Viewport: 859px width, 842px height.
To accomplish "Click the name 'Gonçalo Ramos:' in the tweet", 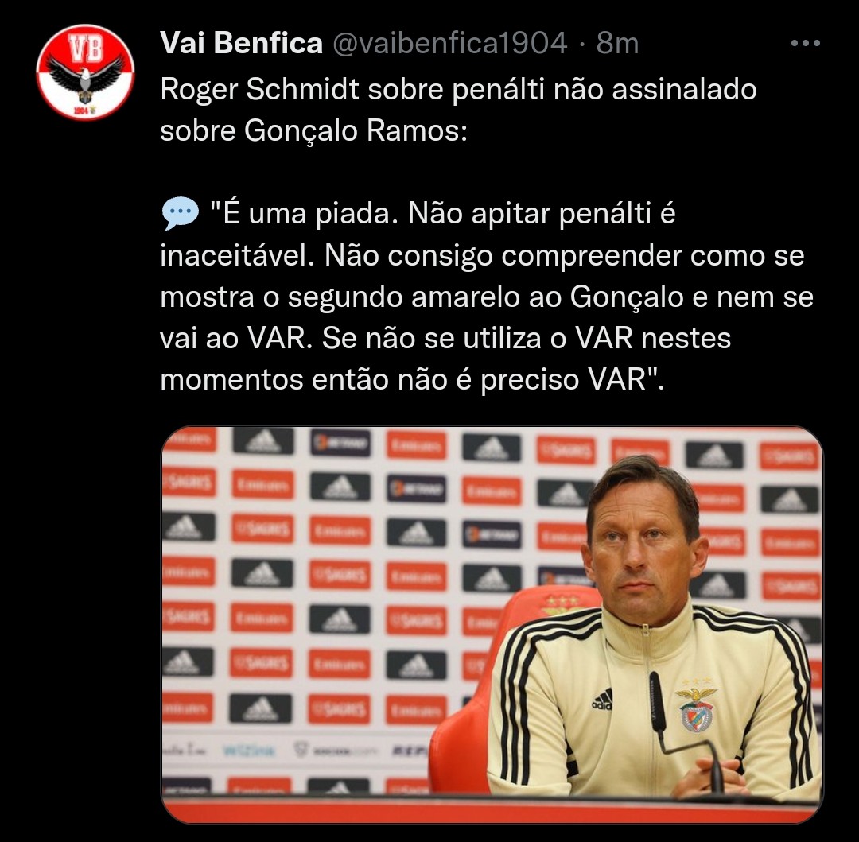I will coord(356,131).
